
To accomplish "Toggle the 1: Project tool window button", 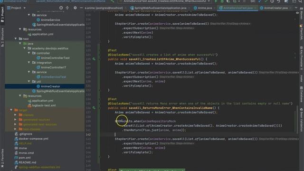I will tap(2, 14).
